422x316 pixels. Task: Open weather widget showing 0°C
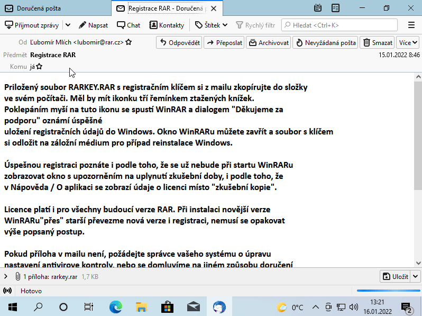[x=290, y=307]
